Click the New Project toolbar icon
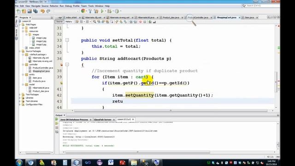The width and height of the screenshot is (295, 166). (24, 11)
